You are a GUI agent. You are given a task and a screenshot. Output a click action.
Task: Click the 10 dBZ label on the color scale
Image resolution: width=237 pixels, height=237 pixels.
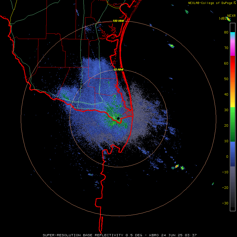226,141
